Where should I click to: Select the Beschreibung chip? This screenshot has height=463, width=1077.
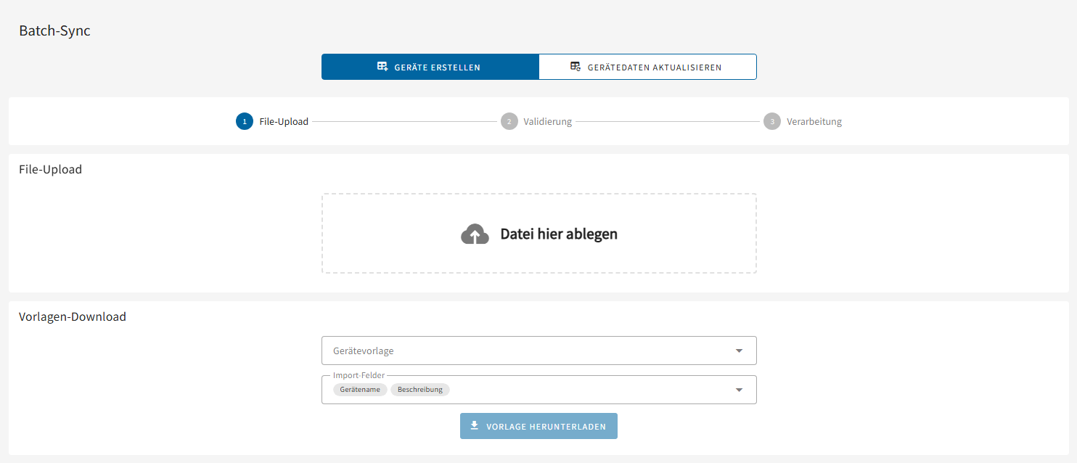pyautogui.click(x=420, y=390)
